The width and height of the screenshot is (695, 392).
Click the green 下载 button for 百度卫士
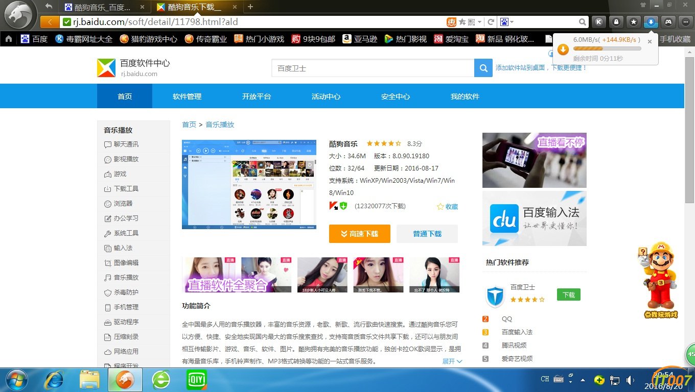pos(569,295)
